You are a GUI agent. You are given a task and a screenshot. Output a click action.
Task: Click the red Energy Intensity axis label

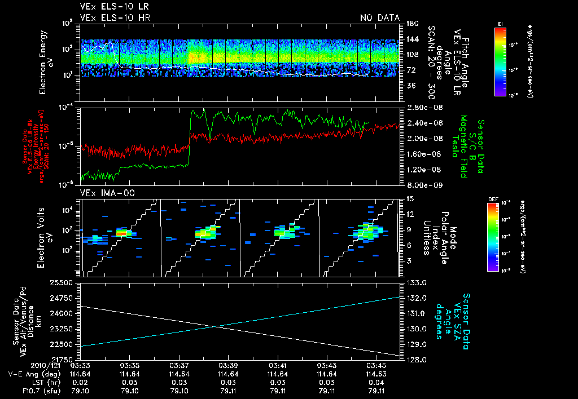click(35, 147)
